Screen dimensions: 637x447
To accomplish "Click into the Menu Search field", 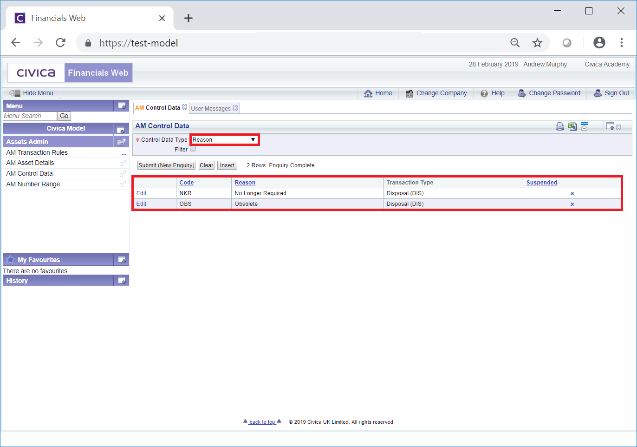I will (30, 116).
